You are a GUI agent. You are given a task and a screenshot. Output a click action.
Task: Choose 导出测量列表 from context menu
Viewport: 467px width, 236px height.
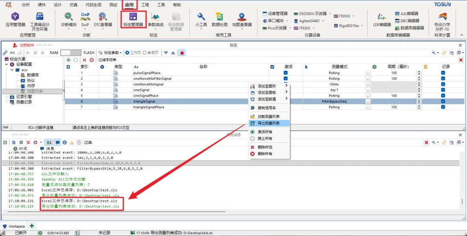tap(269, 123)
